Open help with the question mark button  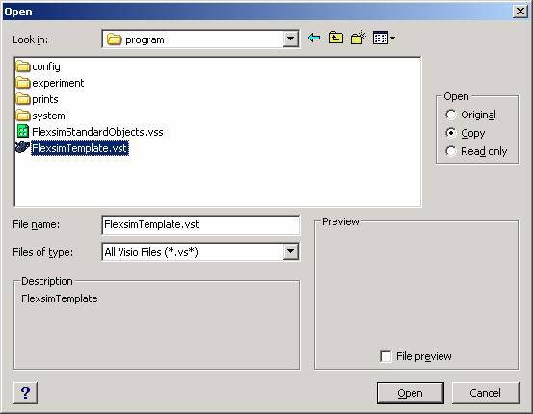[x=25, y=393]
